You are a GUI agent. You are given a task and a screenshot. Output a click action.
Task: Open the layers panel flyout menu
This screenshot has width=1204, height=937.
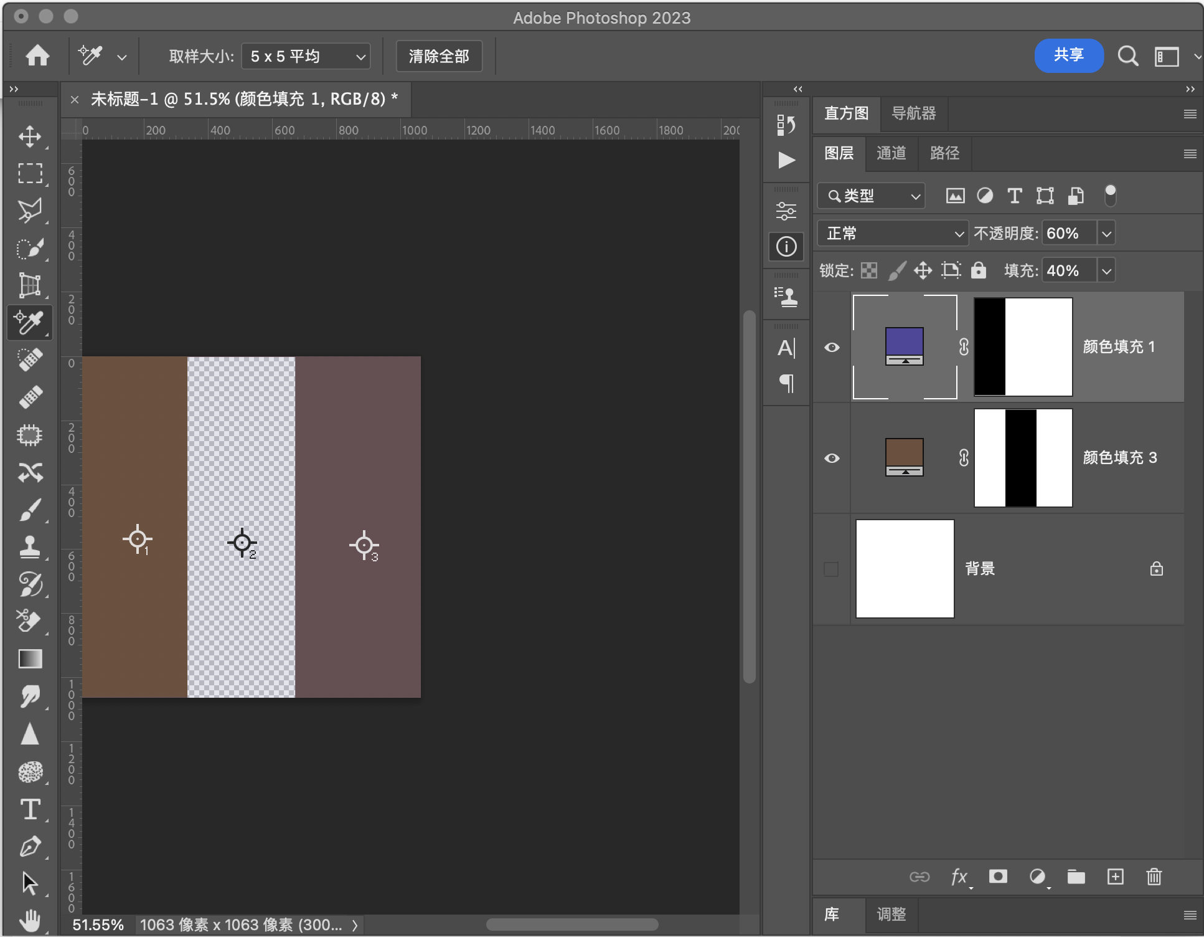pos(1190,154)
